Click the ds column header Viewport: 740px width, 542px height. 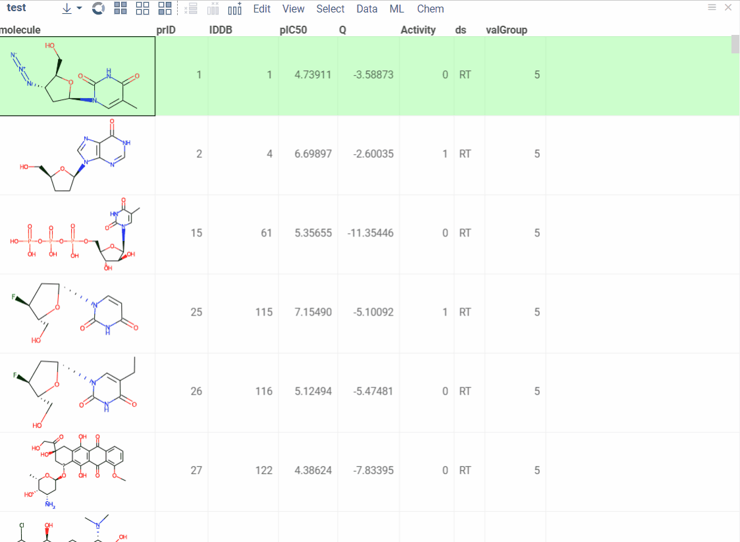coord(461,30)
